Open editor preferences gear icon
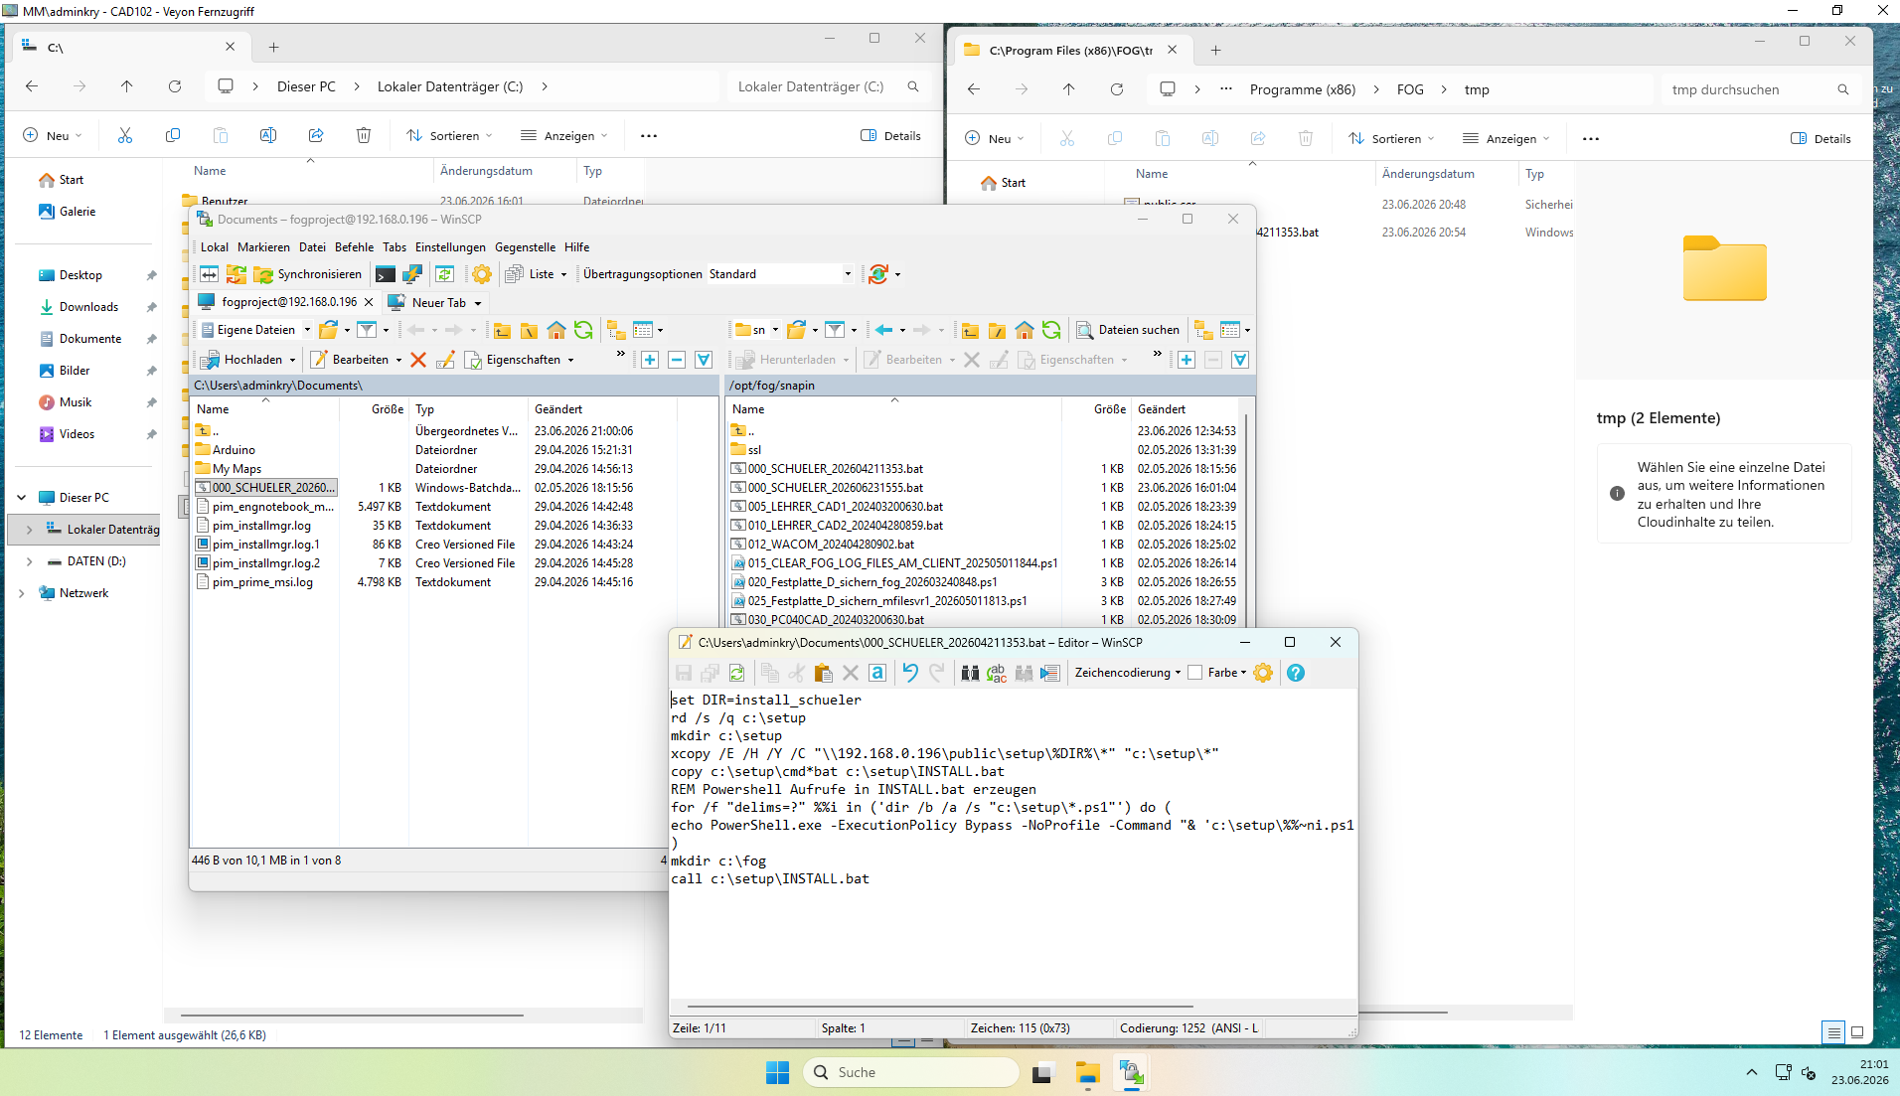 click(1263, 673)
